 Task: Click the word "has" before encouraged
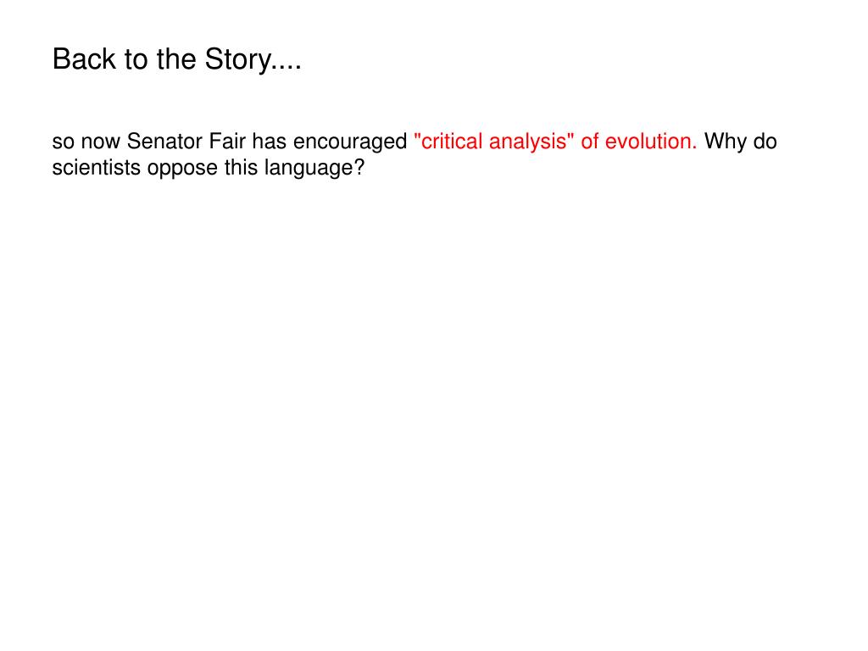tap(269, 142)
